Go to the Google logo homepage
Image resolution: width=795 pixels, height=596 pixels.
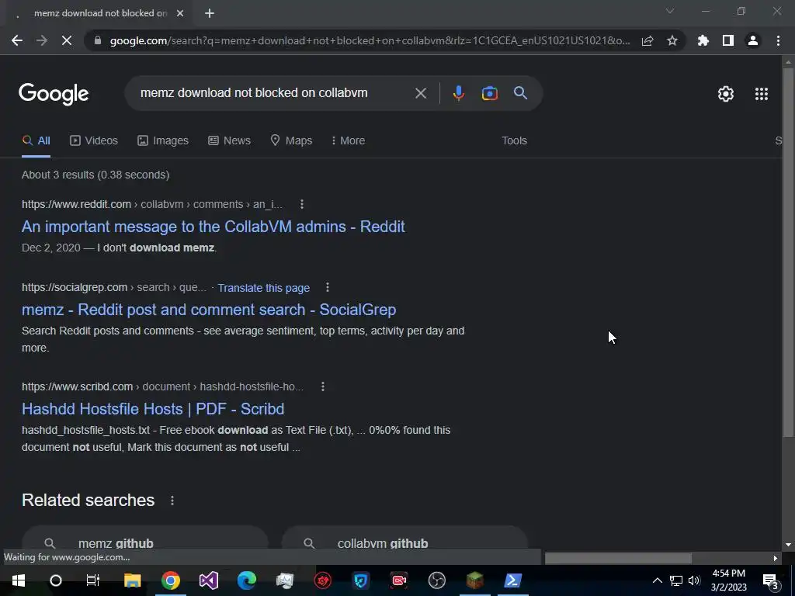54,94
